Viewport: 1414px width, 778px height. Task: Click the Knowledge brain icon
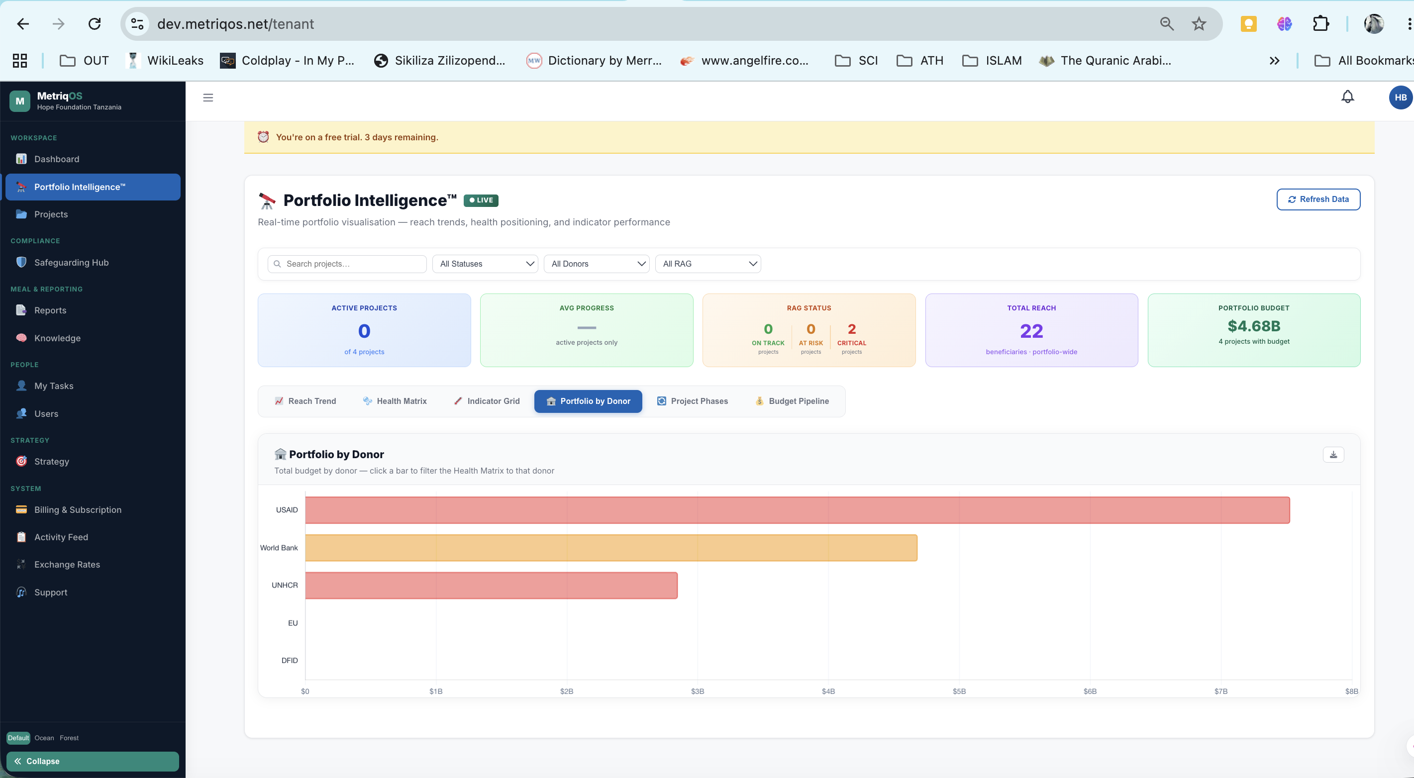(21, 338)
